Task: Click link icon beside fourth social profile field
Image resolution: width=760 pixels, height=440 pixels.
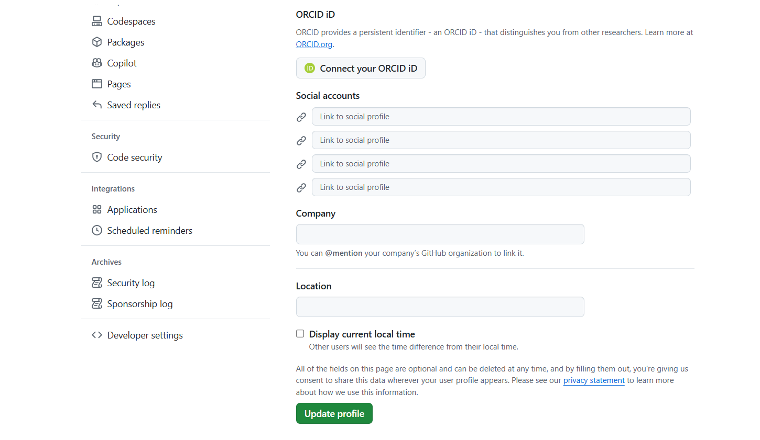Action: tap(301, 188)
